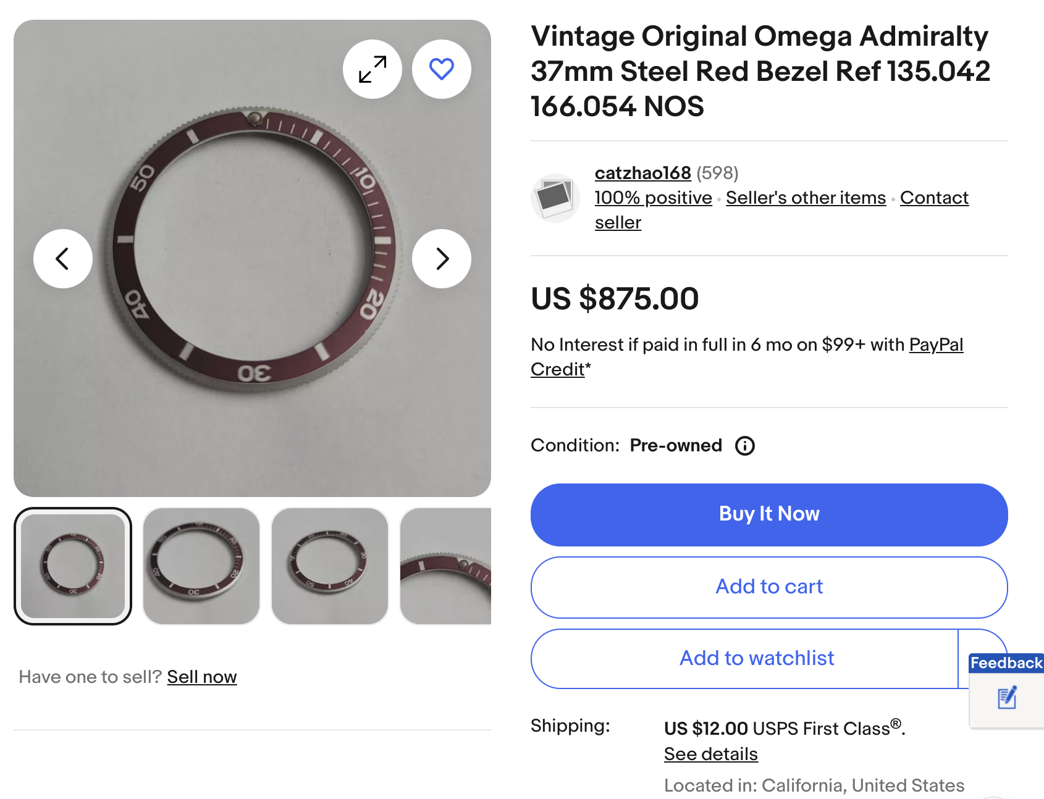View the 100% positive feedback link

[x=653, y=198]
